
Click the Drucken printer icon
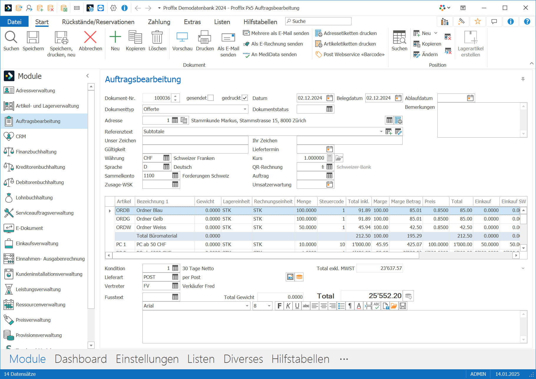coord(205,37)
